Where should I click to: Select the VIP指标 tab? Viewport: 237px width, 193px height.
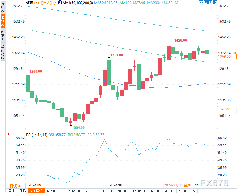click(36, 191)
